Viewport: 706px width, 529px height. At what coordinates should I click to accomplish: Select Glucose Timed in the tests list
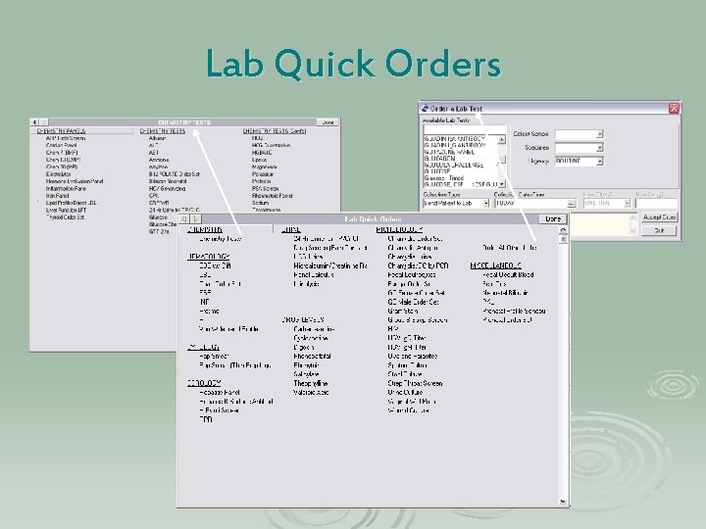[444, 178]
